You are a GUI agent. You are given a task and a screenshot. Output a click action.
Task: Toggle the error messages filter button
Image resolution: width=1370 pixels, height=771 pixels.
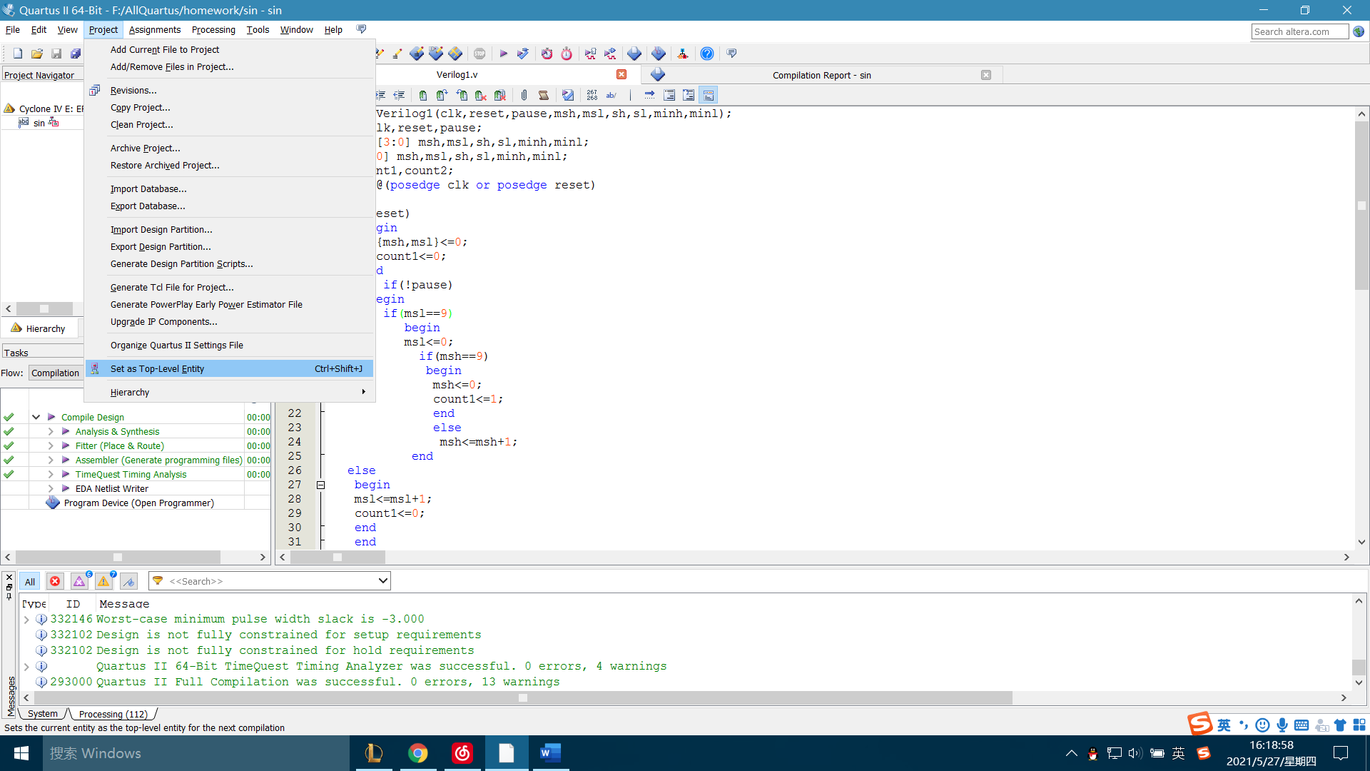(55, 582)
